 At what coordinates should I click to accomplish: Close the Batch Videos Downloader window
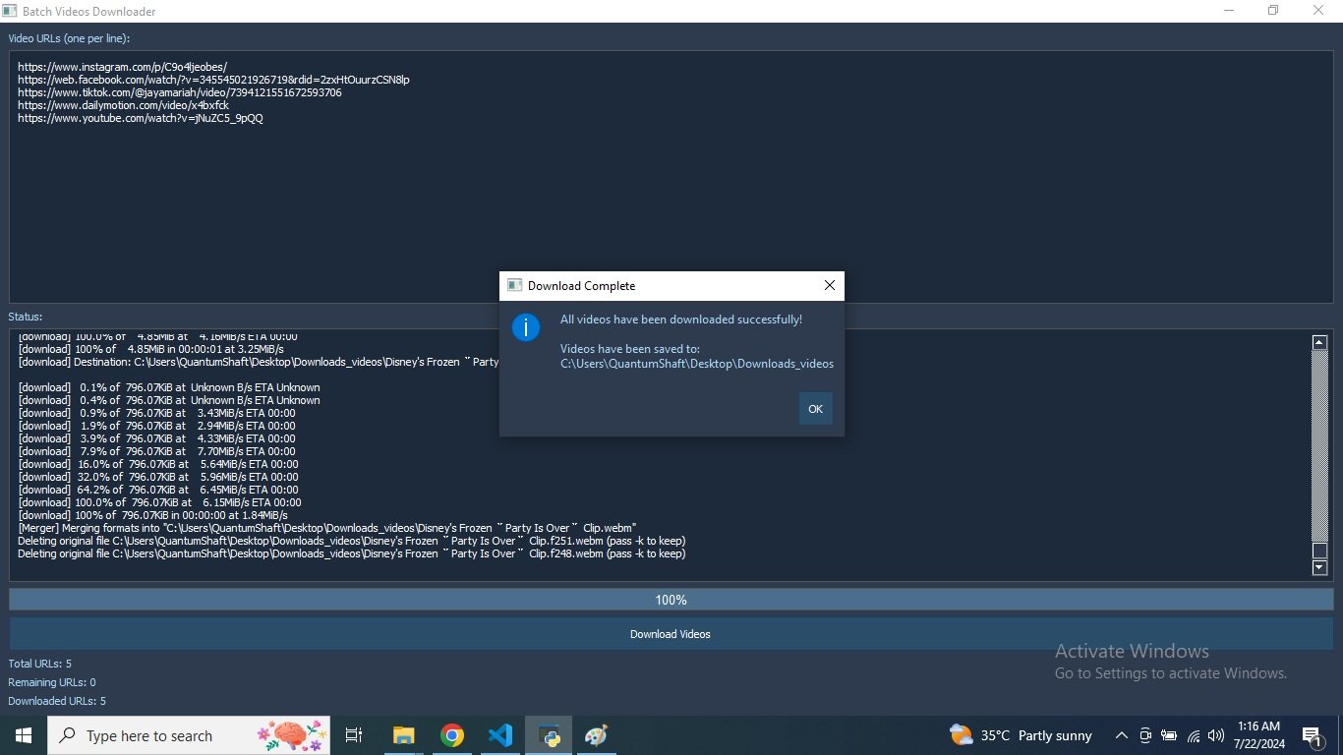pos(1319,11)
